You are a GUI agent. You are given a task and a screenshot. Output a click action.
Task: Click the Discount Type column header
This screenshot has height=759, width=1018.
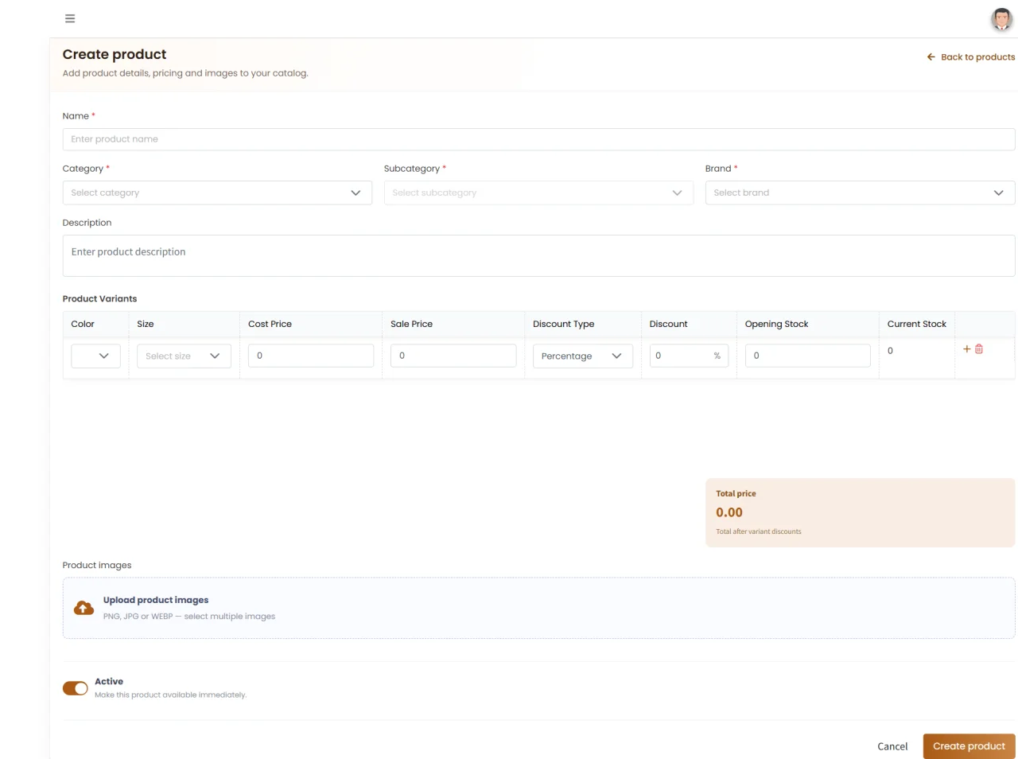pos(563,324)
